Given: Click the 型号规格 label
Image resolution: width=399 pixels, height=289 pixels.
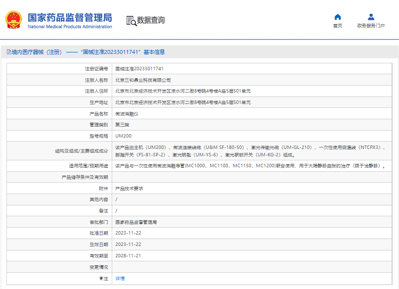Looking at the screenshot, I should point(99,136).
